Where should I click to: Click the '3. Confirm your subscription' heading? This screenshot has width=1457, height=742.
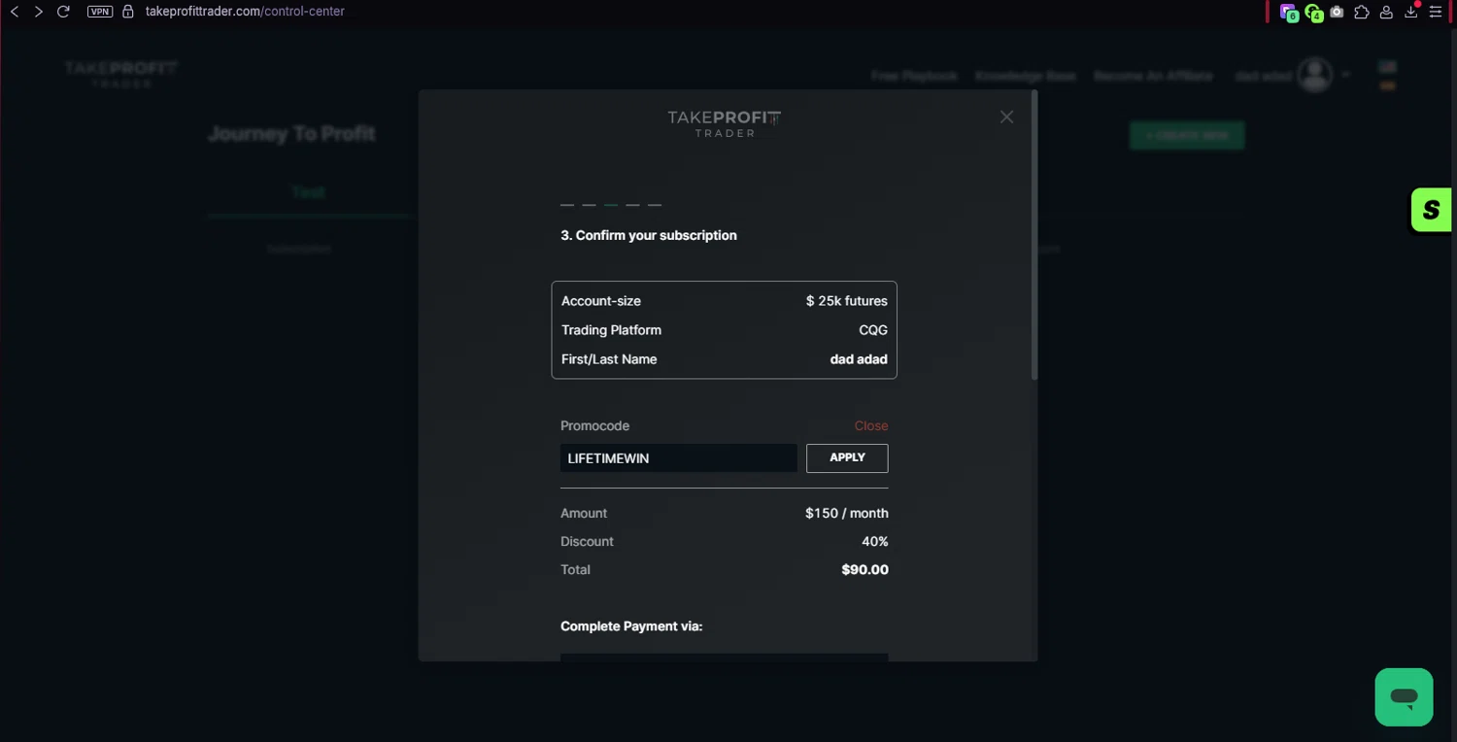click(649, 235)
